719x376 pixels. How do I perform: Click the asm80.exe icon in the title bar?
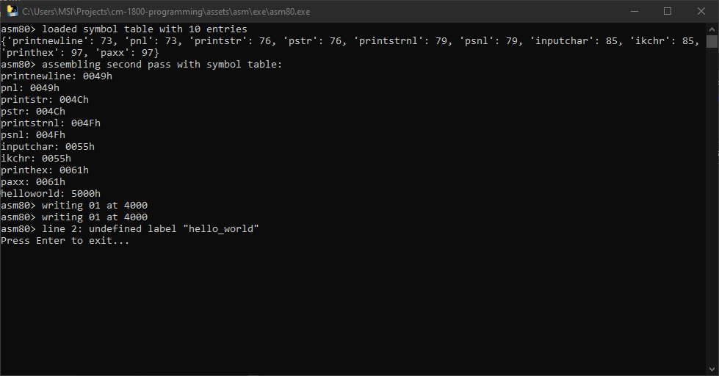(12, 11)
